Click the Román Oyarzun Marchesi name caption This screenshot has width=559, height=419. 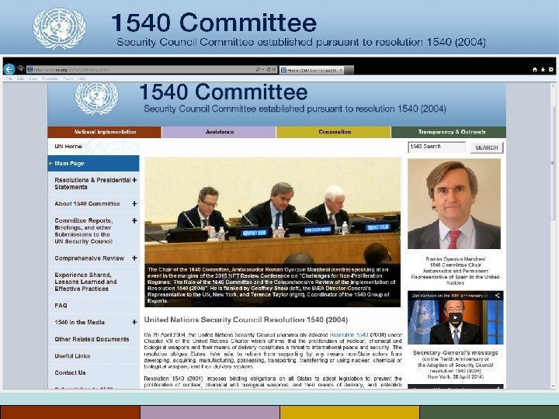coord(455,259)
